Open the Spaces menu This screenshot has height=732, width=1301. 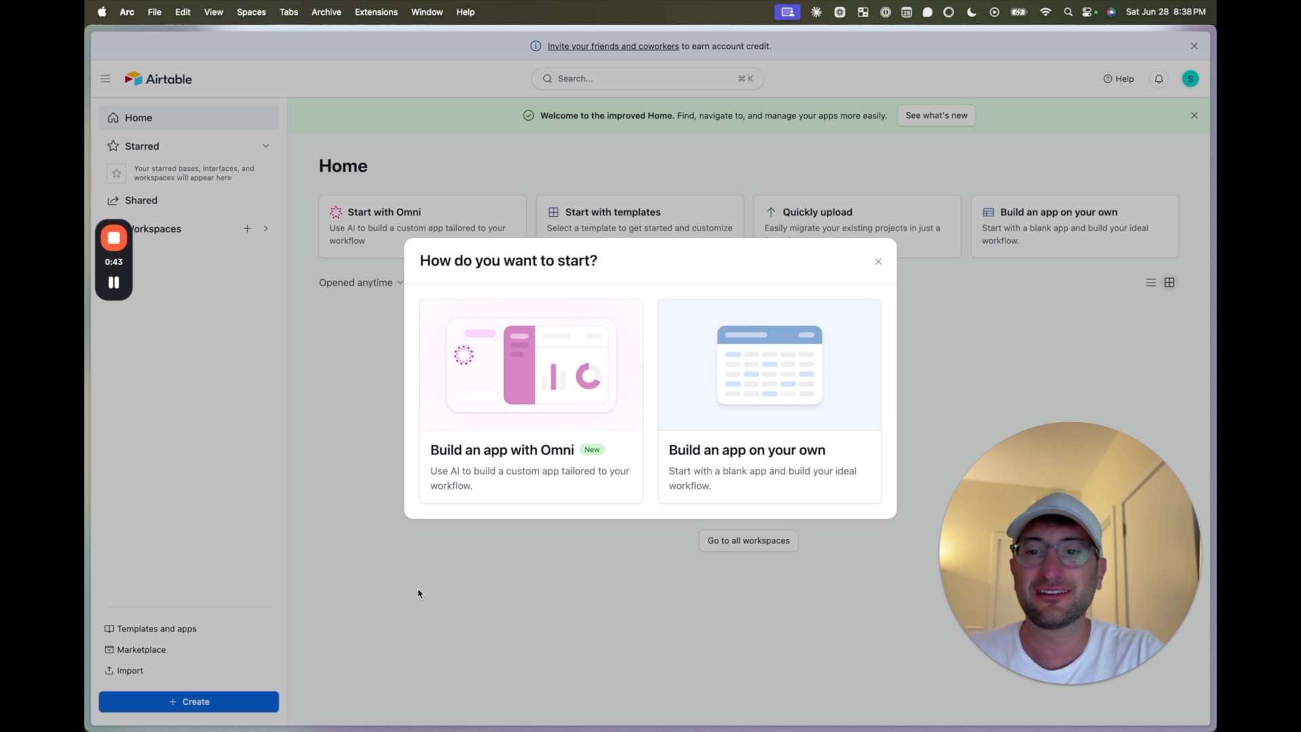tap(251, 12)
